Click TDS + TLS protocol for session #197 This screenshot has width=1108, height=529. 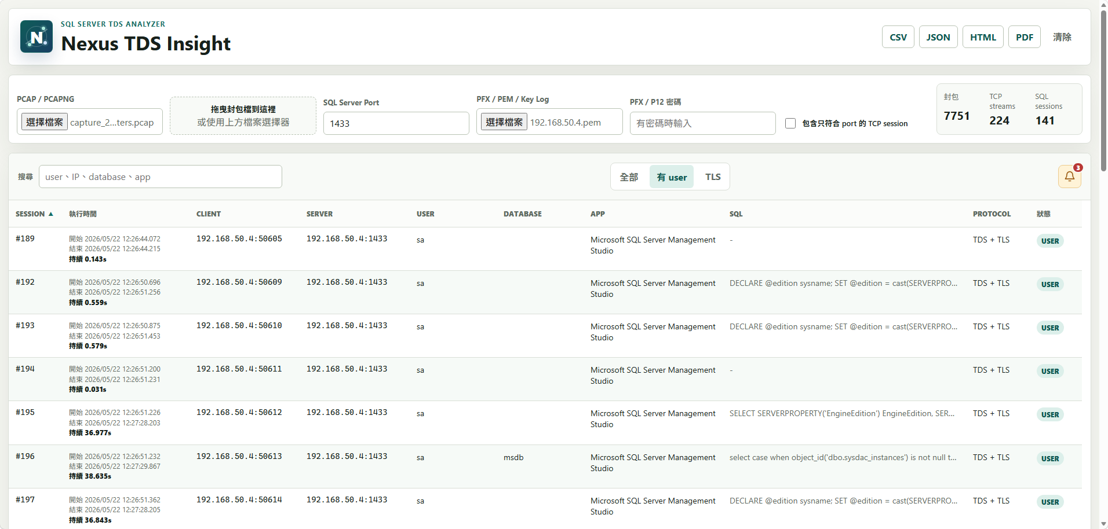tap(991, 501)
